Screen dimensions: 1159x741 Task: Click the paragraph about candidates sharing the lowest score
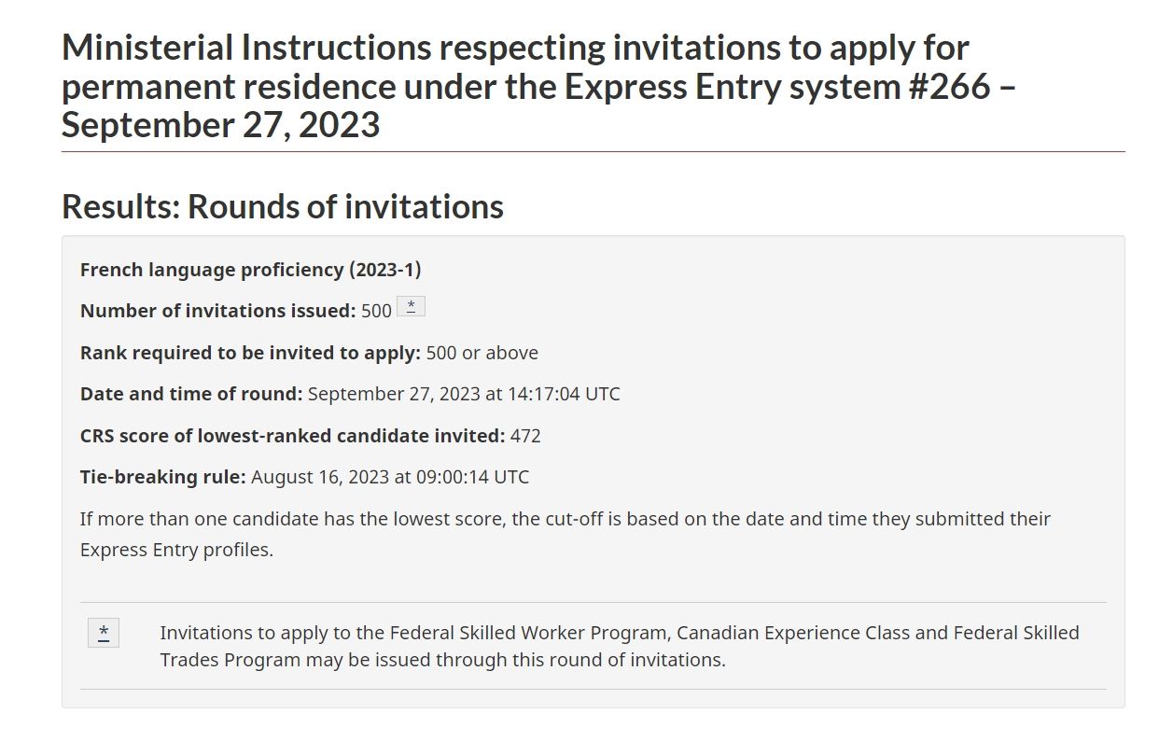(x=566, y=534)
